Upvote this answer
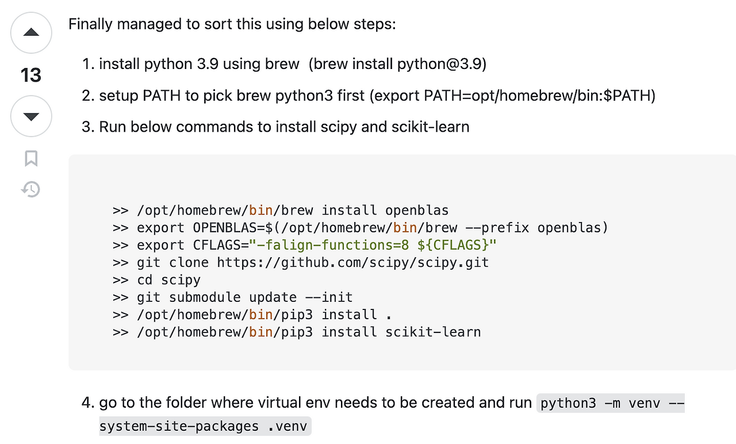 (x=30, y=33)
